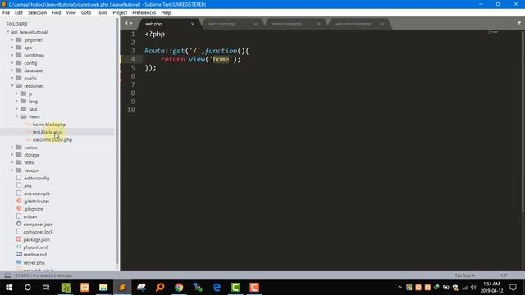Open composer.lock in the sidebar

38,232
